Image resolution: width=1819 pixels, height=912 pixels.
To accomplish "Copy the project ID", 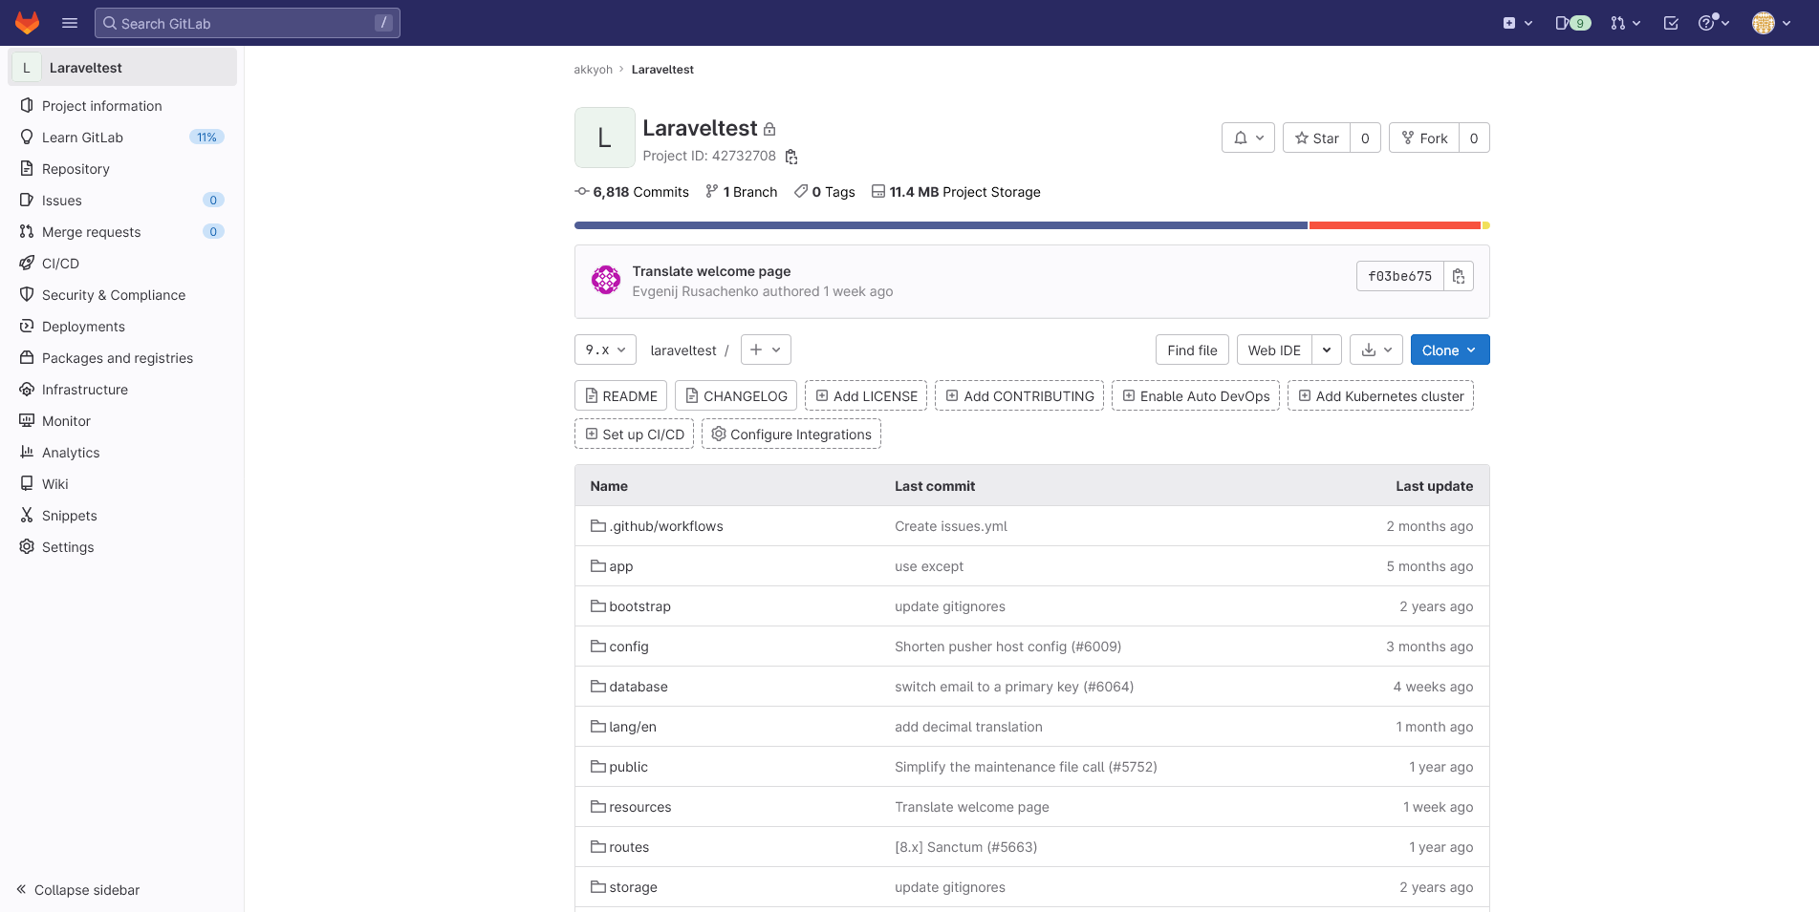I will coord(791,157).
